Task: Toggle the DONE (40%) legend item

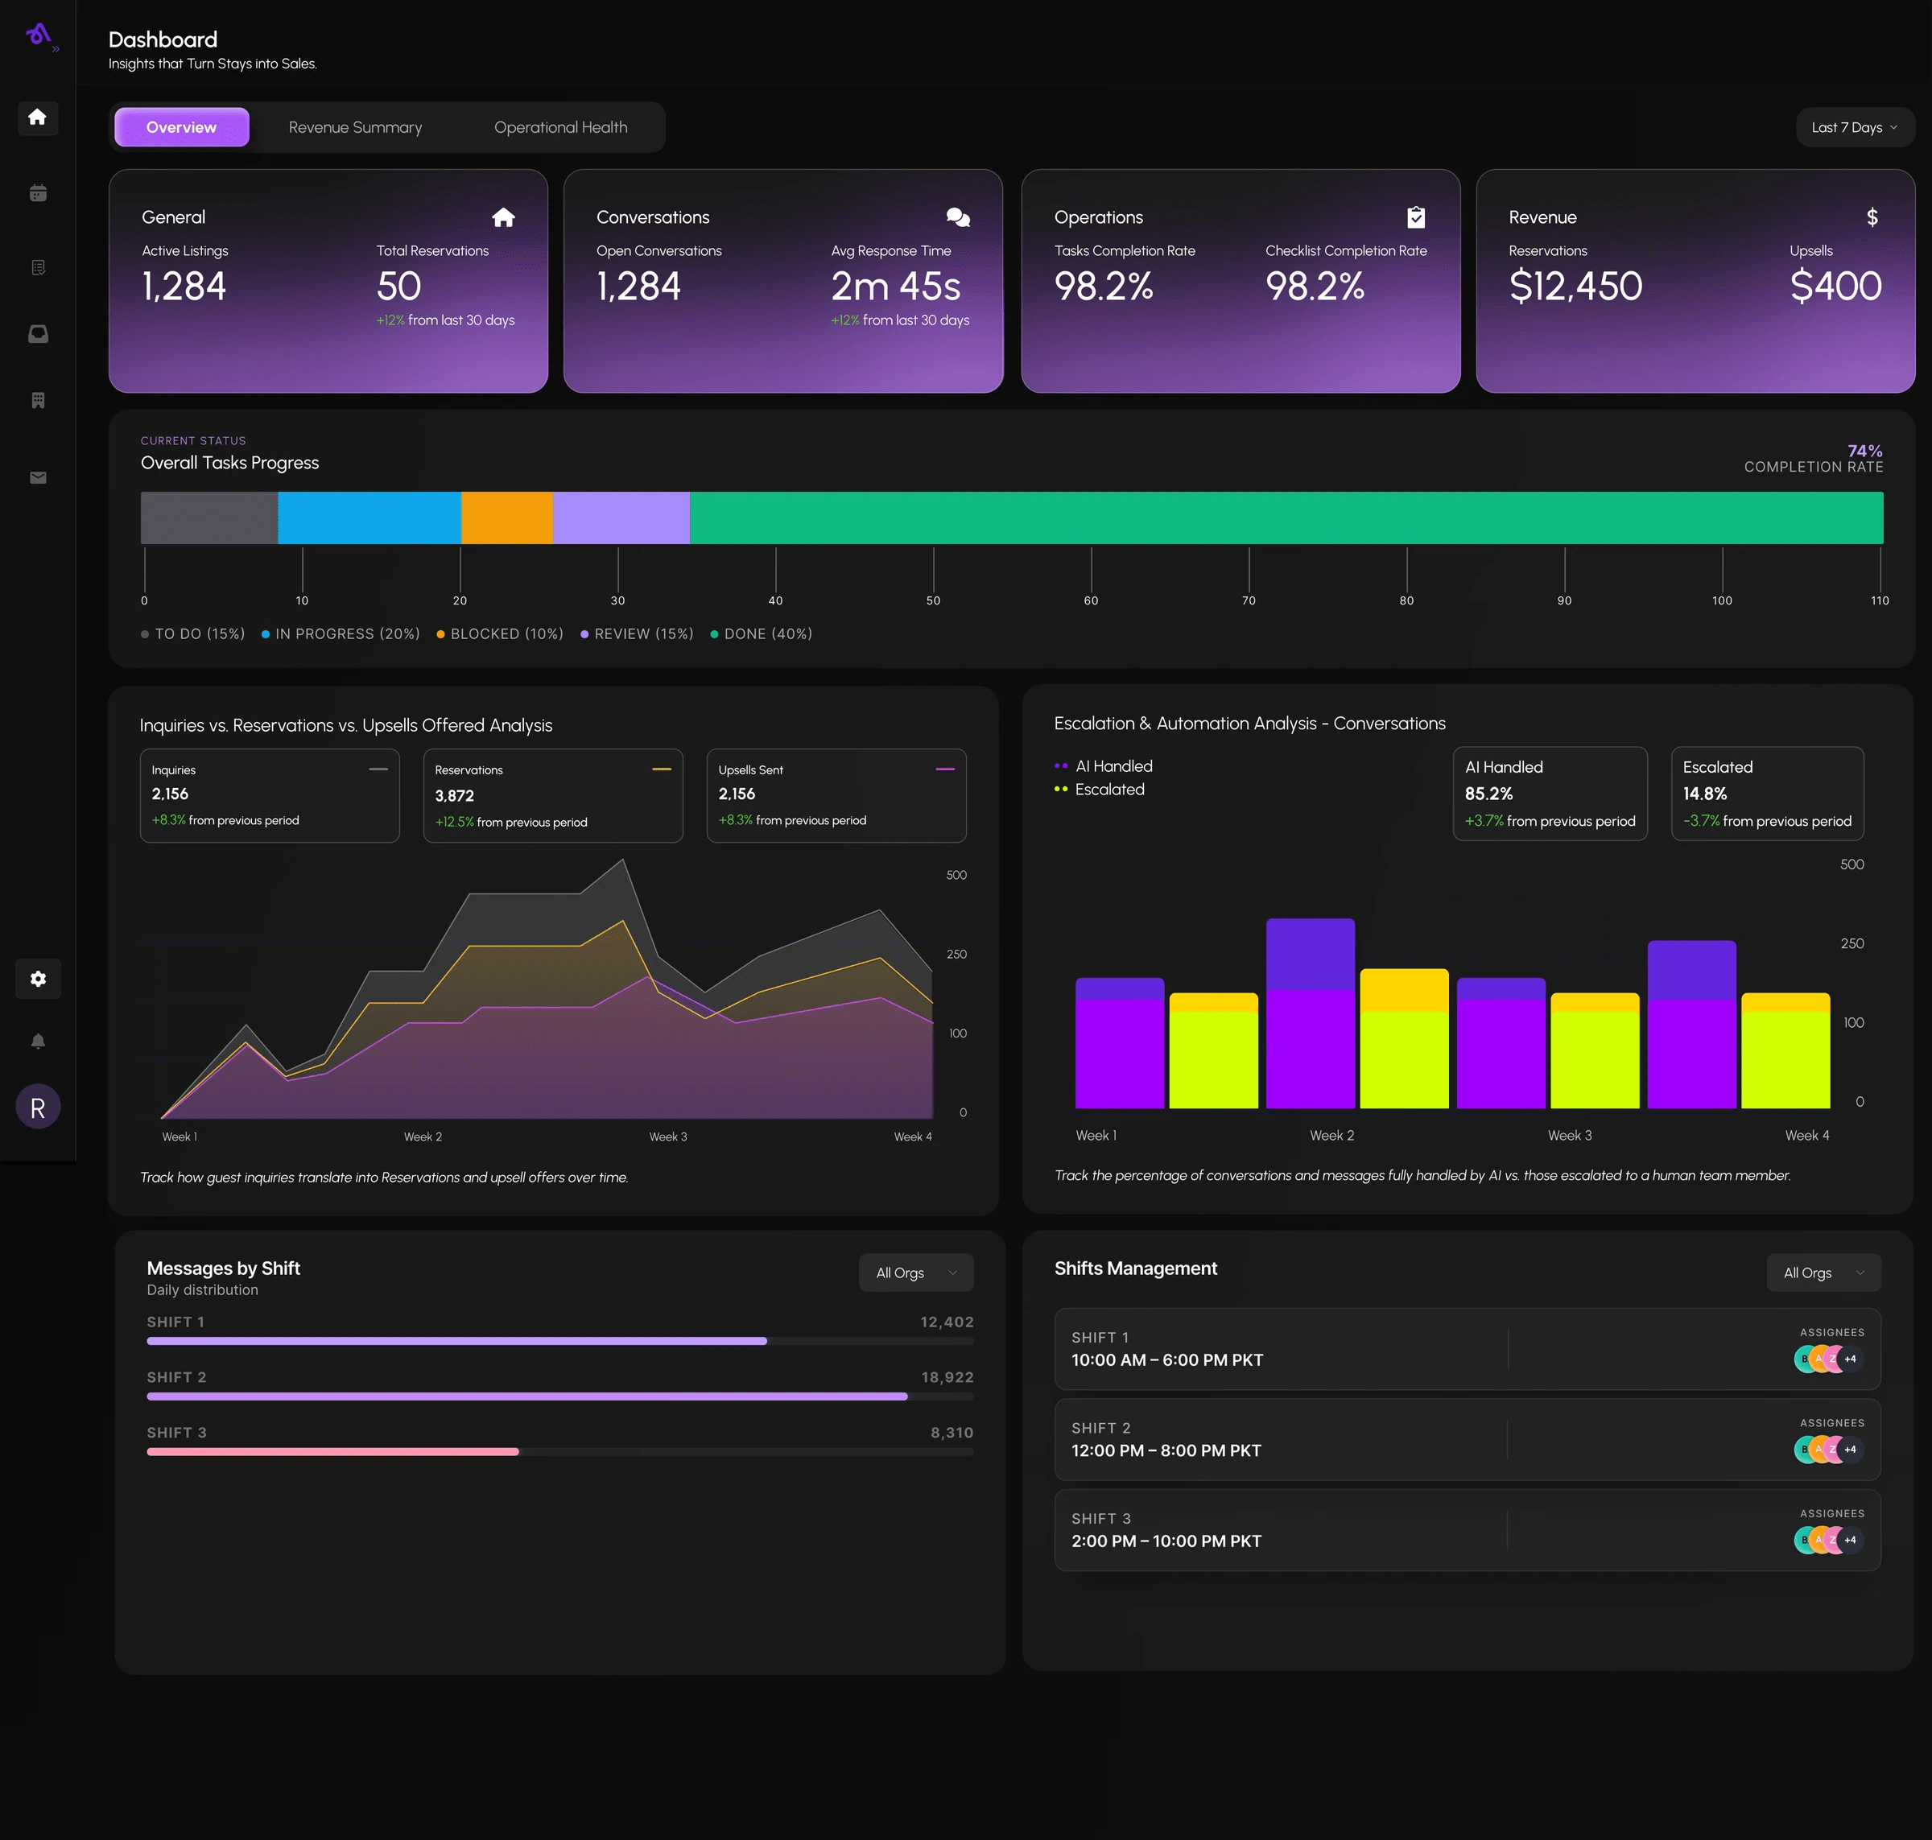Action: [x=762, y=634]
